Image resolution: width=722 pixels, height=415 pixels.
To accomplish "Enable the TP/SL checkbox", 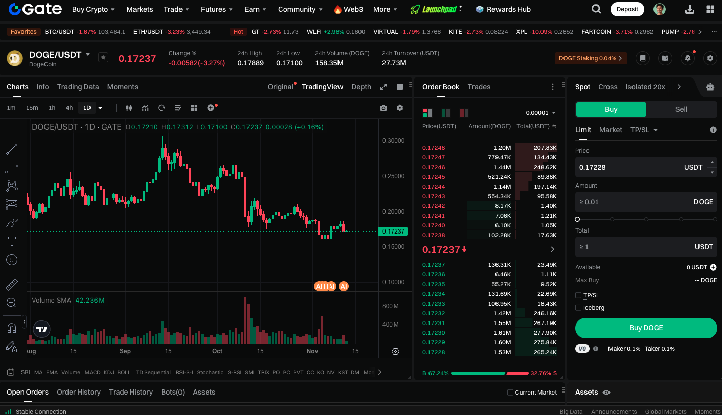I will click(x=578, y=295).
